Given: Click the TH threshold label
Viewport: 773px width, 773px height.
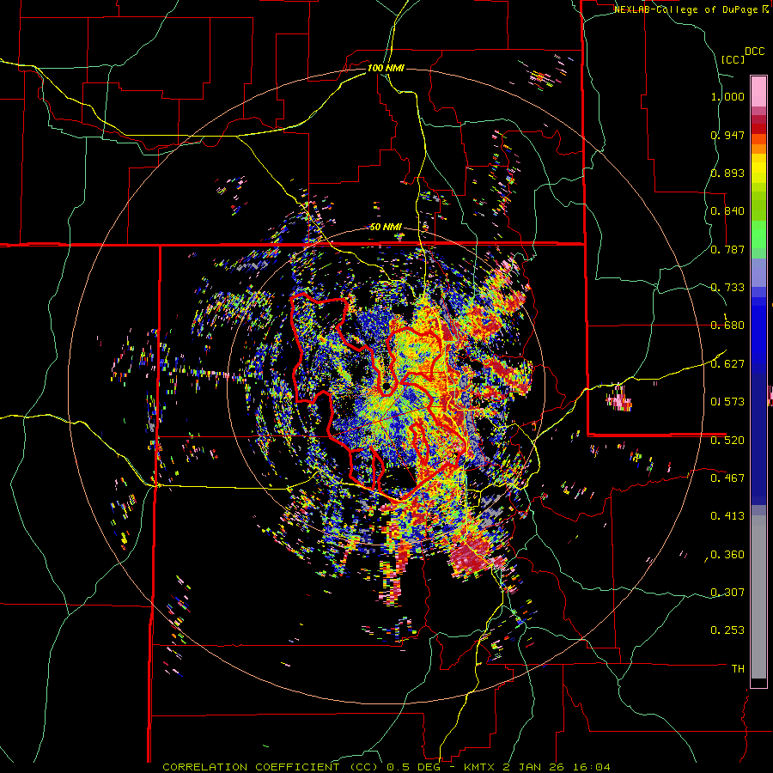Looking at the screenshot, I should pos(738,668).
